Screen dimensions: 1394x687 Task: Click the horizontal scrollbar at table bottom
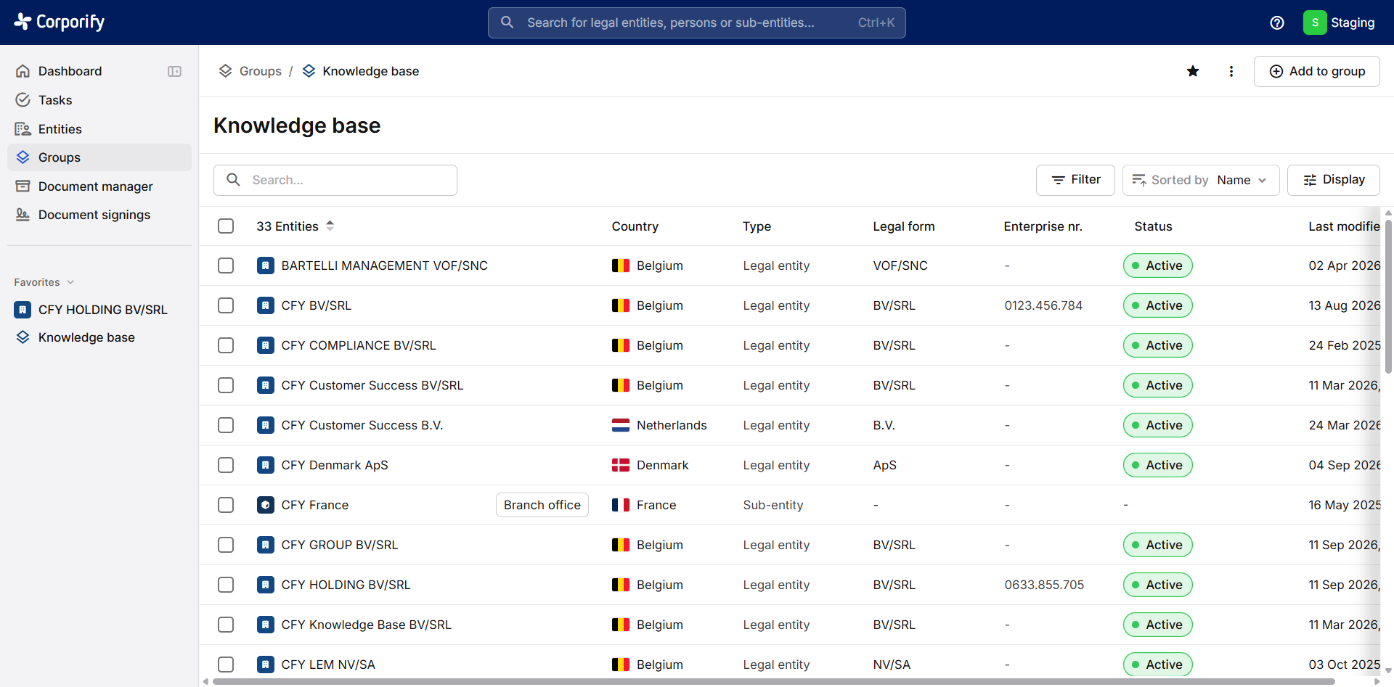[x=774, y=681]
